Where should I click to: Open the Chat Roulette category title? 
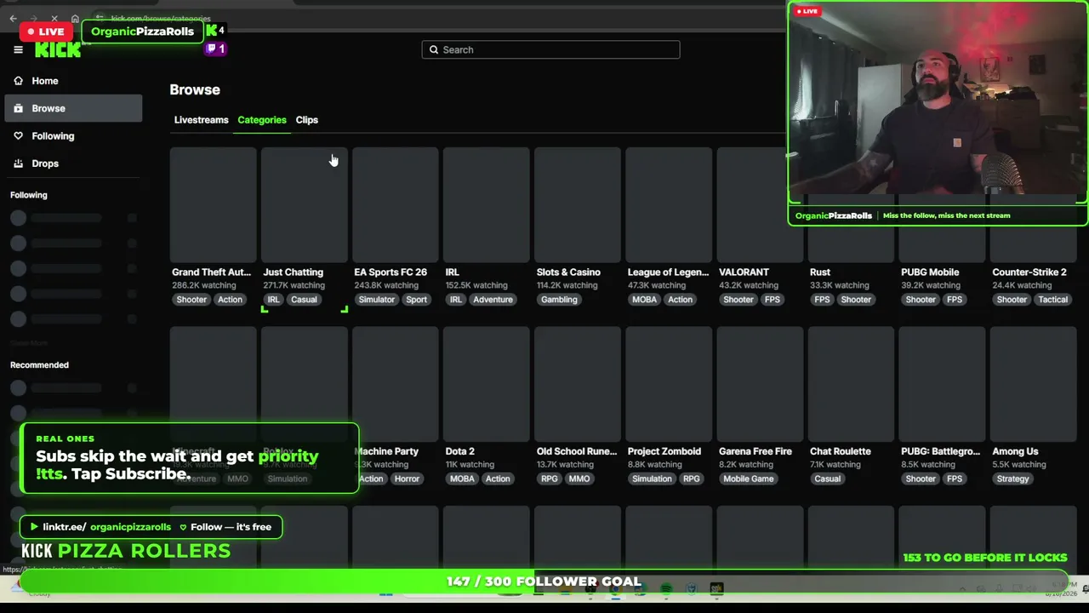pyautogui.click(x=841, y=451)
